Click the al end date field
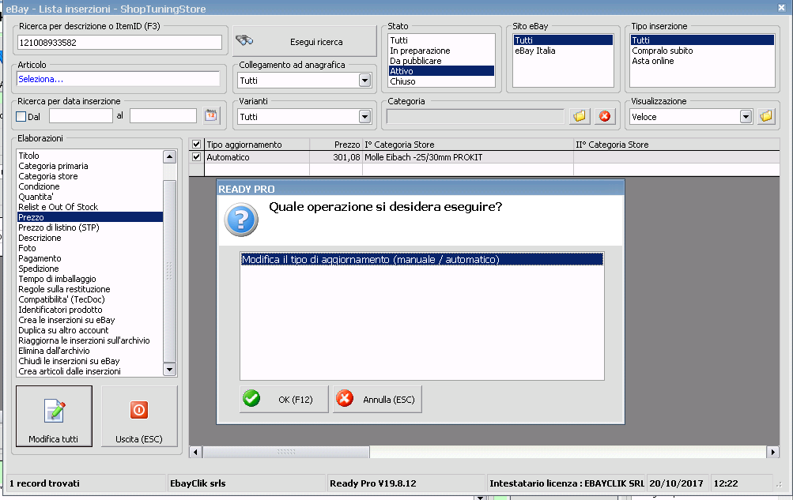Screen dimensions: 793x500 163,115
